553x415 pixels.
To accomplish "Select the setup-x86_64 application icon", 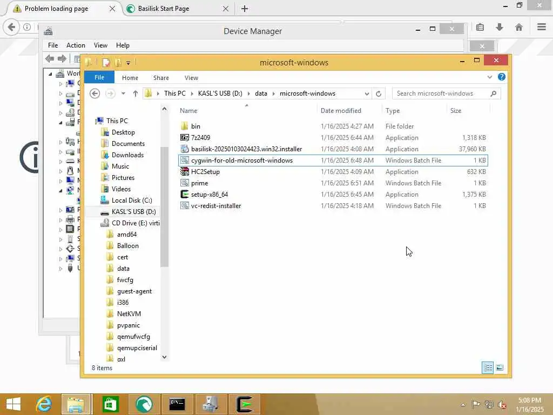I will [x=184, y=194].
